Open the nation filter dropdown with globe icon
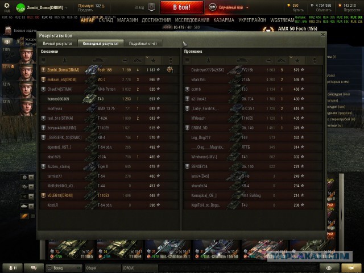Screen dimensions: 364x273 (27, 178)
